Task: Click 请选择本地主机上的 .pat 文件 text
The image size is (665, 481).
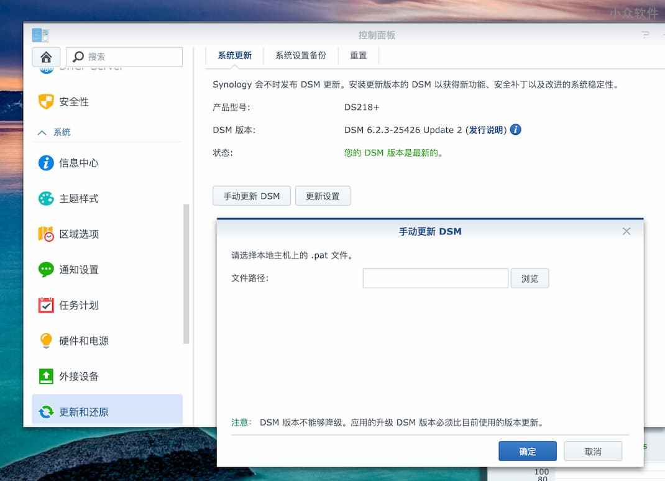Action: point(292,255)
